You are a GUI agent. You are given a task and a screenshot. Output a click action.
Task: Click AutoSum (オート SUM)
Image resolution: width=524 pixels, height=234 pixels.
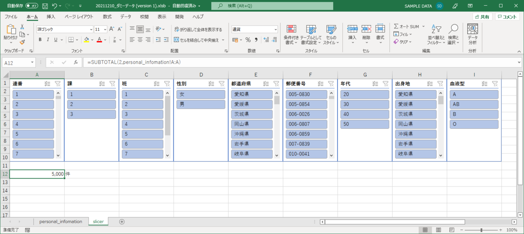[x=407, y=27]
